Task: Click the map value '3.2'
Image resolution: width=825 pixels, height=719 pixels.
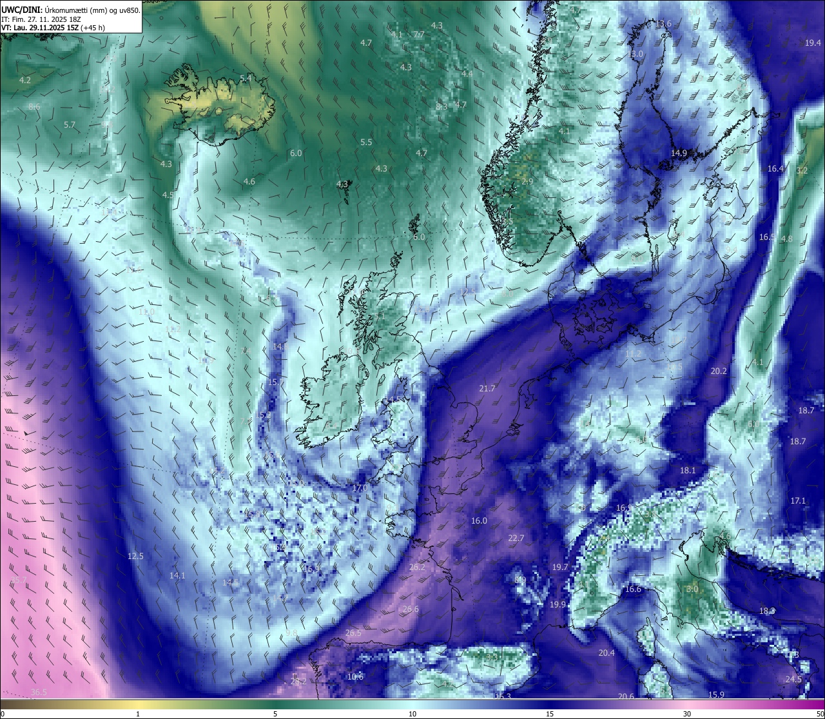Action: tap(802, 170)
